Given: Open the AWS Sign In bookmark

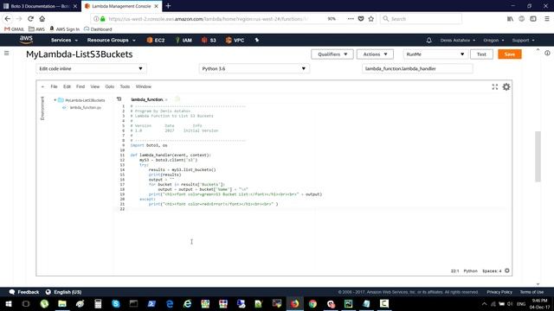Looking at the screenshot, I should coord(64,29).
